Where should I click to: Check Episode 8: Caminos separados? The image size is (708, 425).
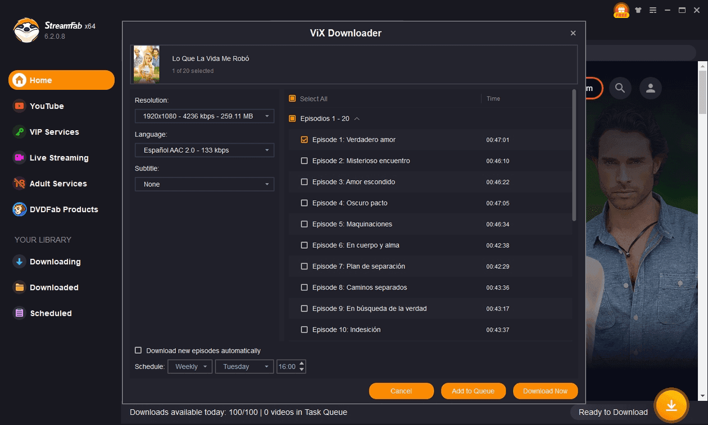305,287
